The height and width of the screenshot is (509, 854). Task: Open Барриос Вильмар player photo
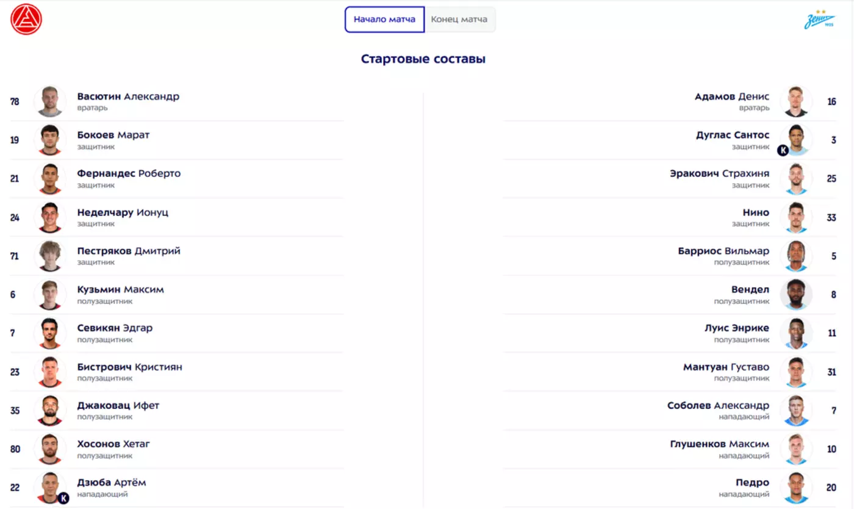[x=796, y=256]
